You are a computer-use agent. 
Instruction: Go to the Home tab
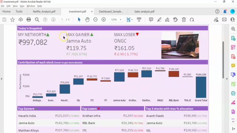point(7,11)
